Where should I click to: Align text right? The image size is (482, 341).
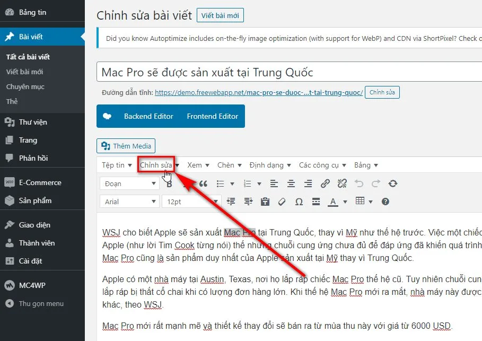[x=308, y=184]
